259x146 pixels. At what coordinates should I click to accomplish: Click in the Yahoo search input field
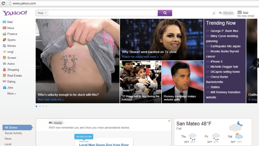tap(103, 13)
